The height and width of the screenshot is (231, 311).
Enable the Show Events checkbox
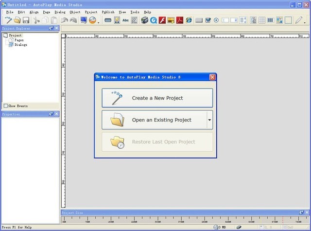click(x=6, y=106)
